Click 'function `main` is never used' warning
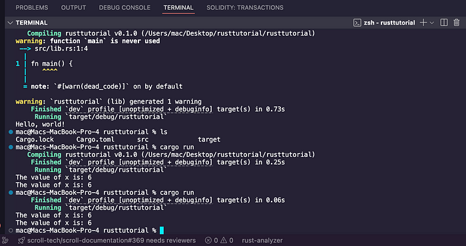Viewport: 466px width, 246px height. (x=88, y=41)
